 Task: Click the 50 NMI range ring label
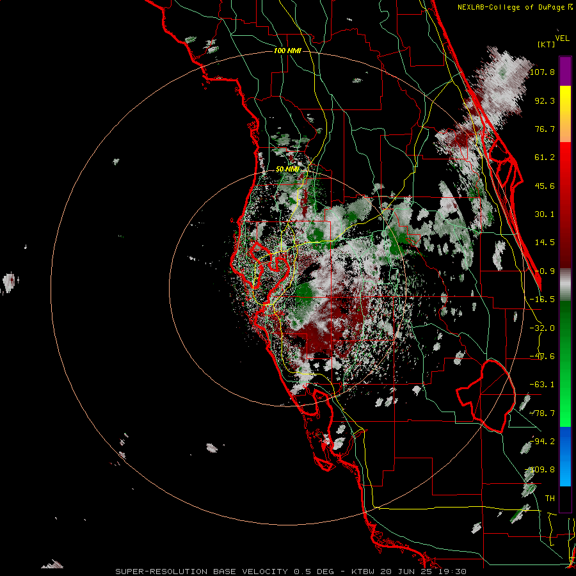pos(287,170)
